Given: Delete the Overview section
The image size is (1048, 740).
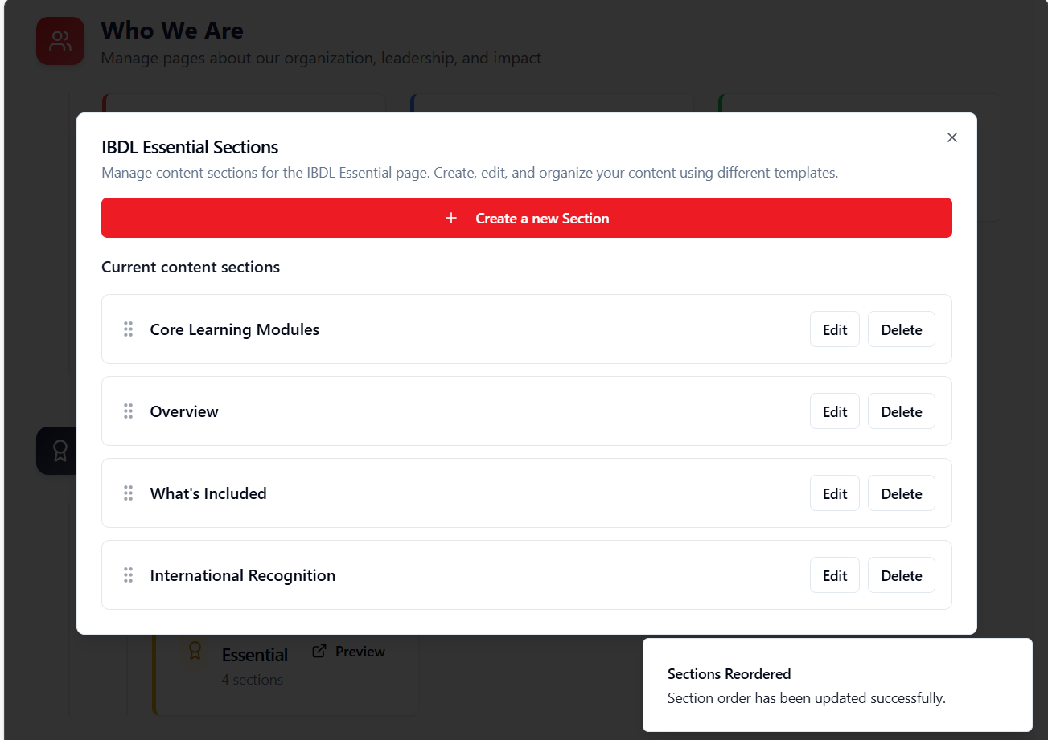Looking at the screenshot, I should point(901,411).
